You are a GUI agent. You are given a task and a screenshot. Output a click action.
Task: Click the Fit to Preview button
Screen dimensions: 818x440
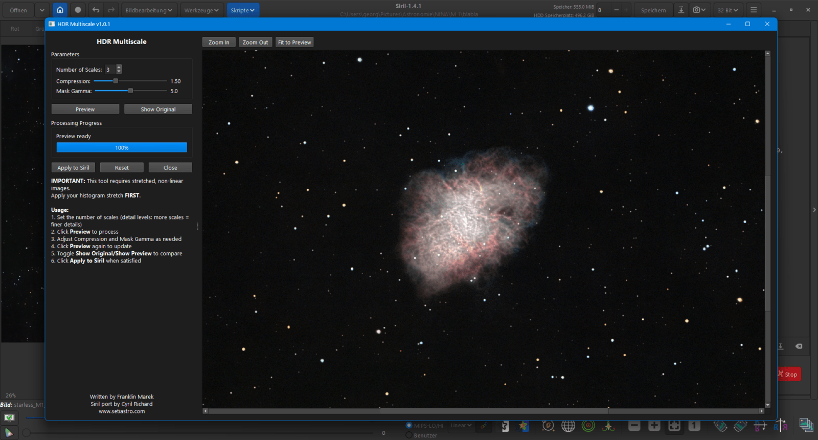[x=294, y=42]
